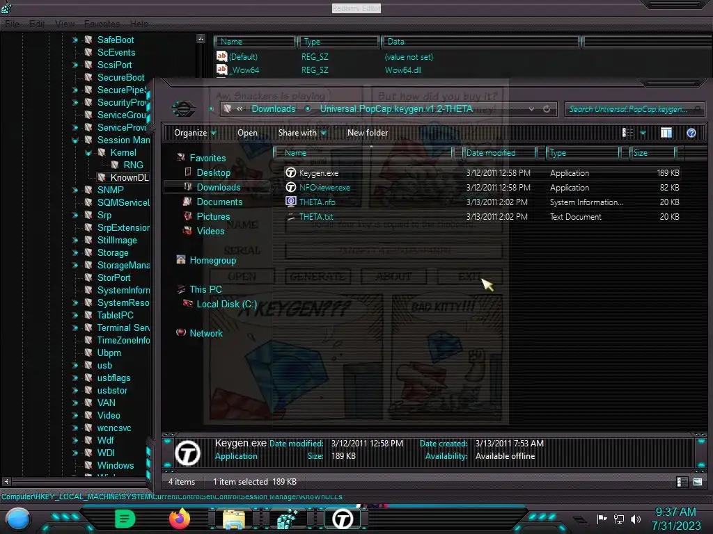This screenshot has width=713, height=534.
Task: Refresh the Explorer address bar
Action: tap(547, 109)
